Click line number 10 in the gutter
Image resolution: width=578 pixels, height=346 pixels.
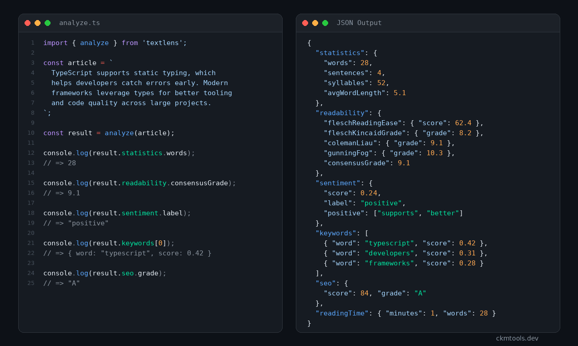point(31,133)
